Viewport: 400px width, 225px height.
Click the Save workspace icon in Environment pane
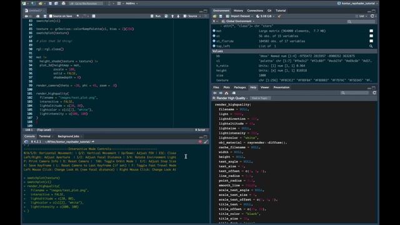click(x=221, y=16)
